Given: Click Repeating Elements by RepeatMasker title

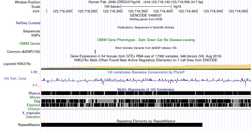Looking at the screenshot, I should click(146, 121).
